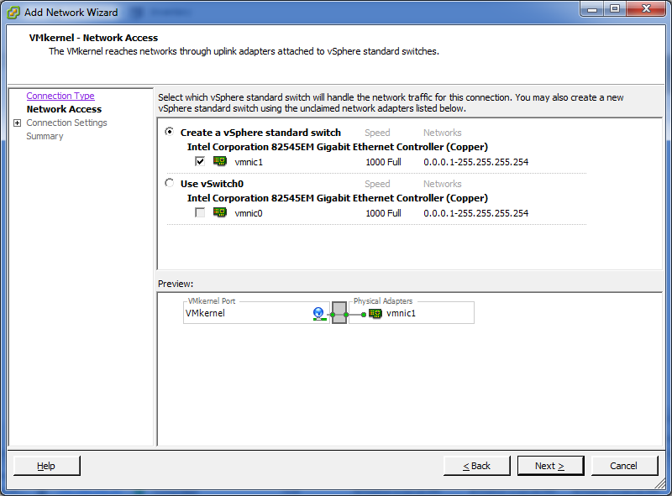Expand the Connection Settings step

(x=17, y=123)
